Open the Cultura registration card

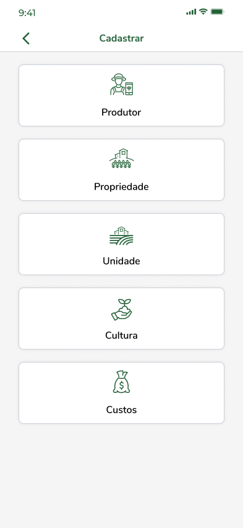tap(121, 319)
